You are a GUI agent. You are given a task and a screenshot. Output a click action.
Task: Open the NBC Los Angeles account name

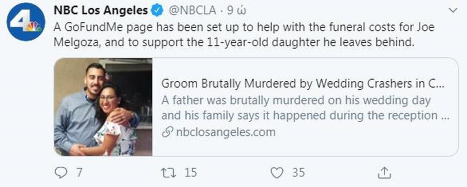coord(101,11)
